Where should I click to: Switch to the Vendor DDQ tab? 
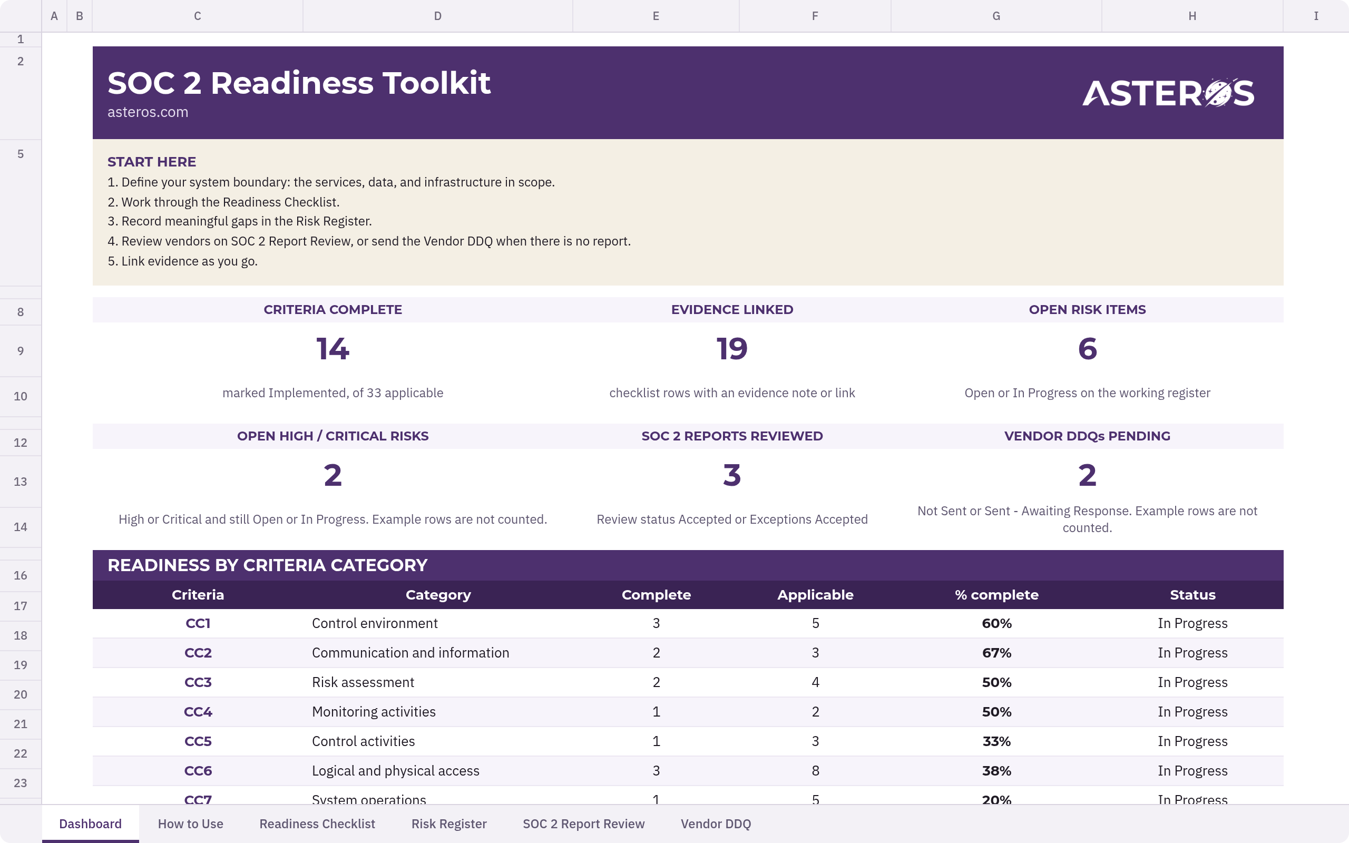[x=716, y=824]
